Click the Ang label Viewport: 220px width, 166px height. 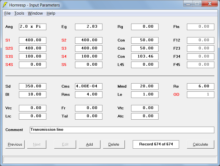pos(9,27)
